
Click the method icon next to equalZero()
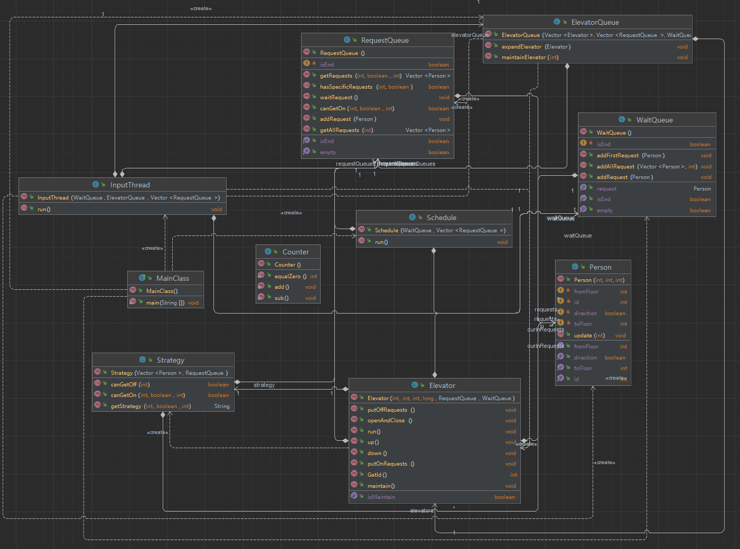click(x=261, y=276)
